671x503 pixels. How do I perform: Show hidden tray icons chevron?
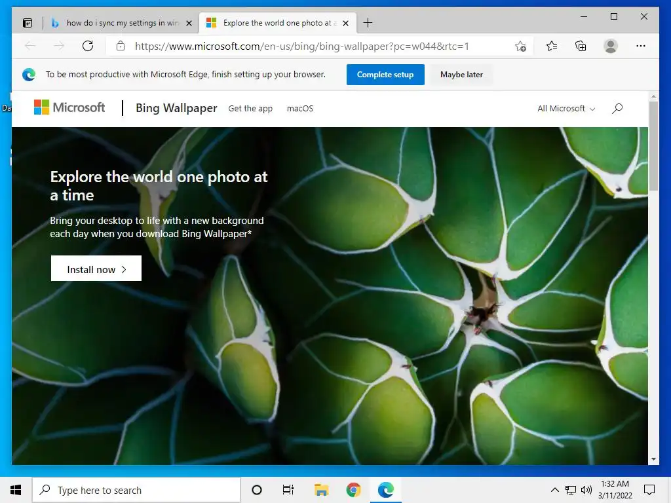click(554, 490)
